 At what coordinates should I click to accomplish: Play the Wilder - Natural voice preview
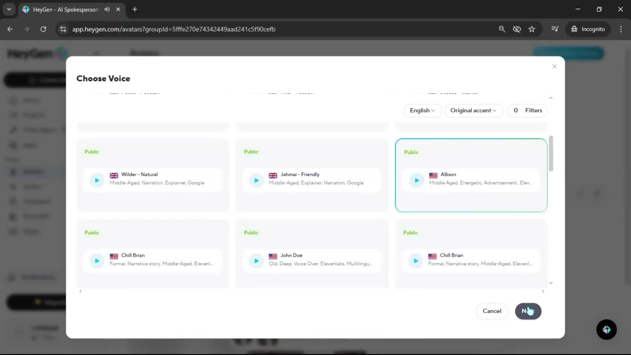coord(97,180)
